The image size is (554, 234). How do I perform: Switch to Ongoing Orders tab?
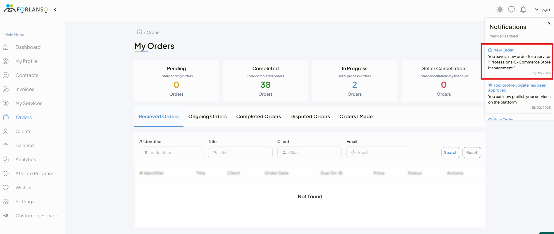207,116
